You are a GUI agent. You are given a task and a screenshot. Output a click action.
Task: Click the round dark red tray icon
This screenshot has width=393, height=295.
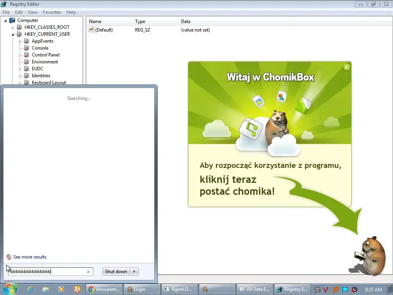(x=354, y=290)
